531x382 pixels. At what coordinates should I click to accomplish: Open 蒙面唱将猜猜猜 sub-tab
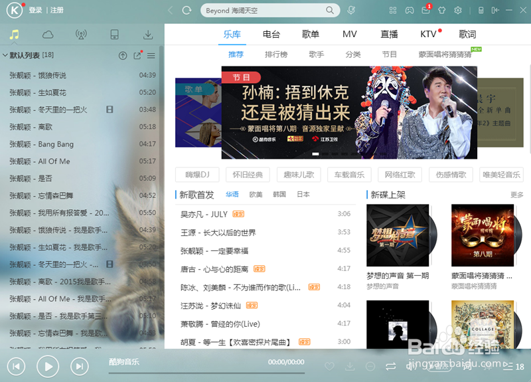point(445,54)
